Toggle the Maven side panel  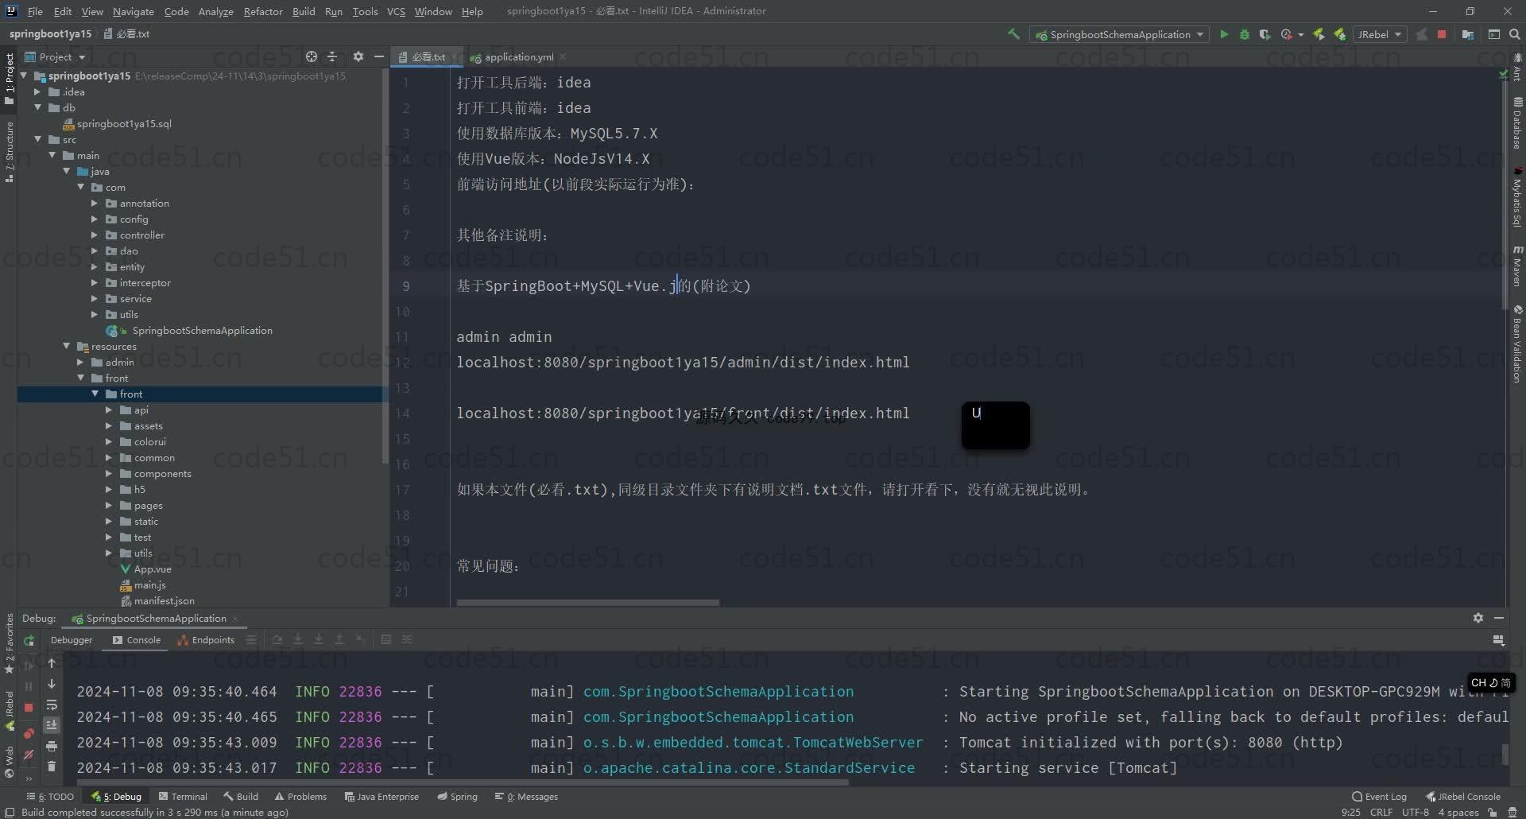(x=1517, y=266)
